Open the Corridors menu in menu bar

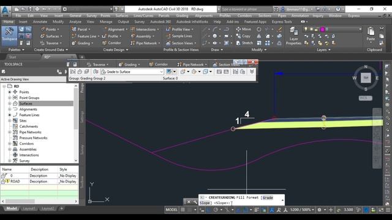coord(244,16)
